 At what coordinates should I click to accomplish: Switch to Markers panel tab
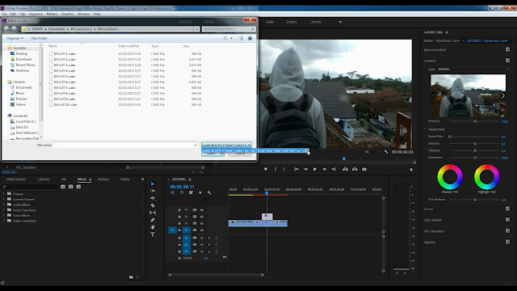click(x=103, y=179)
